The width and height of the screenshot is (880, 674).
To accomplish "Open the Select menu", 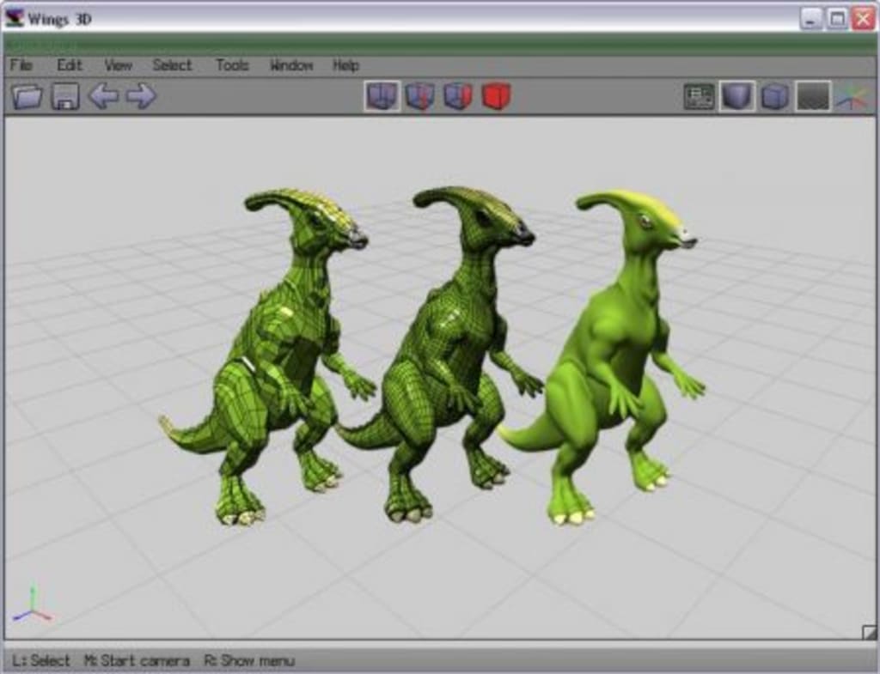I will coord(172,65).
